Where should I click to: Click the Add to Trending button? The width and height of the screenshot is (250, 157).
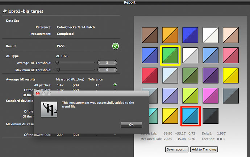[204, 149]
